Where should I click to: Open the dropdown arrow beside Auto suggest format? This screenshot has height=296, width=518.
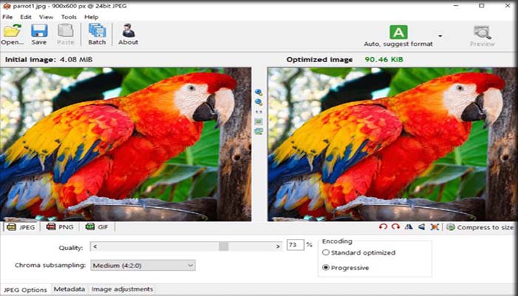tap(440, 36)
